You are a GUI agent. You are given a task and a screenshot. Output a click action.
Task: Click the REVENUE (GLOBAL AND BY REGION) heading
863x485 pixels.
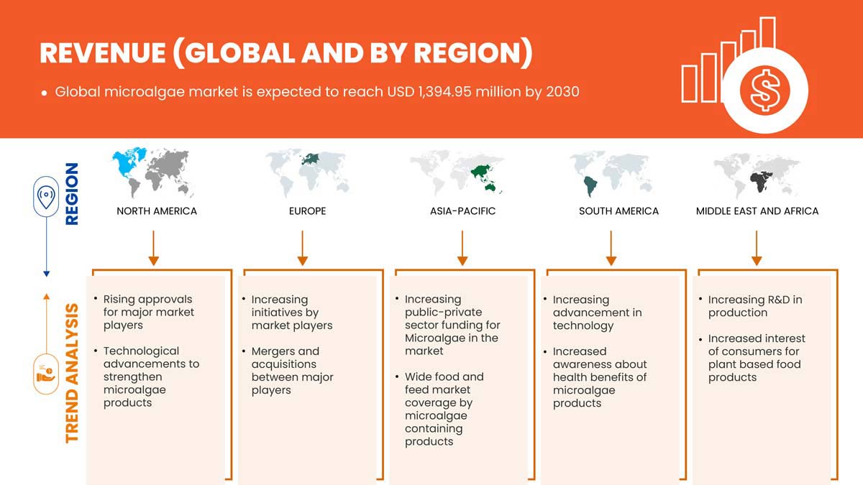pyautogui.click(x=285, y=53)
